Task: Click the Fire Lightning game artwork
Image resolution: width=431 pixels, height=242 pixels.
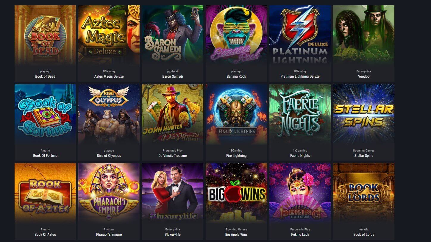Action: pos(236,115)
